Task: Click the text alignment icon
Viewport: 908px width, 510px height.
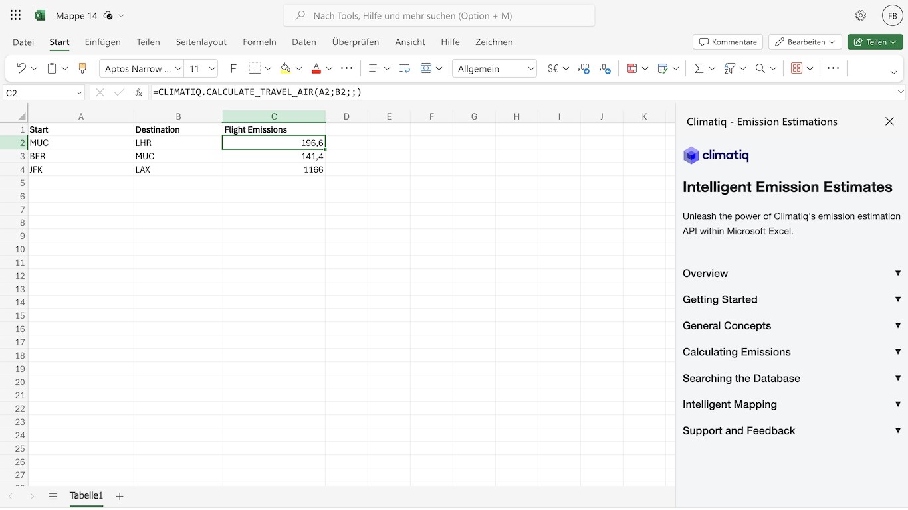Action: click(374, 68)
